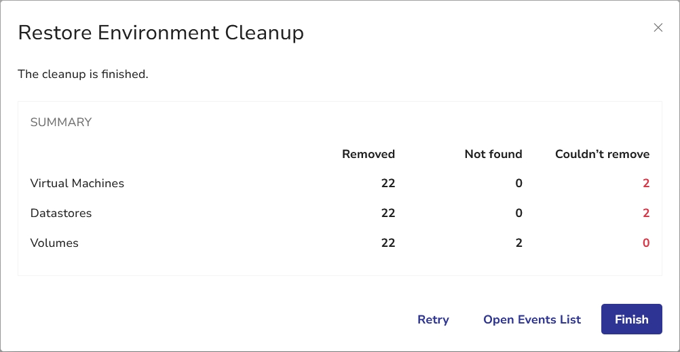
Task: Select the Datastores row label
Action: tap(61, 213)
